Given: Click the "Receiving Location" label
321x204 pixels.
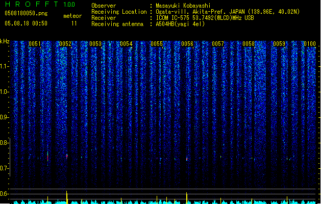Looking at the screenshot, I should coord(119,12).
